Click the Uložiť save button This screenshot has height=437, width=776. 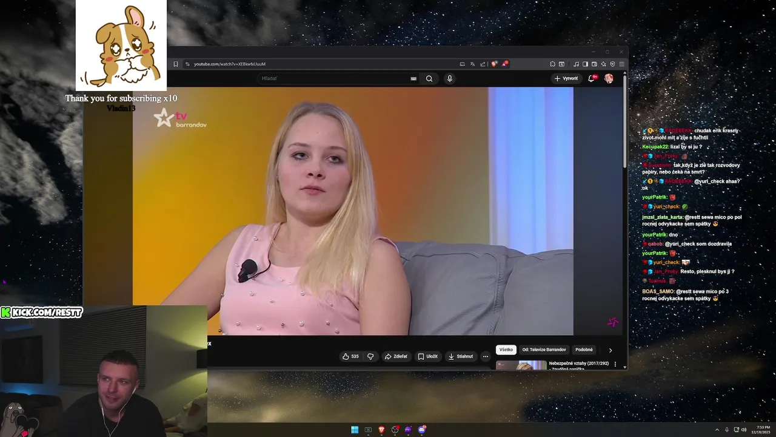click(428, 356)
